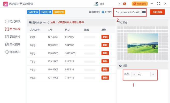Maximize the application window
The width and height of the screenshot is (170, 103).
point(158,4)
